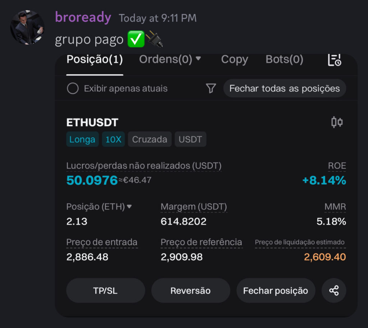Click broready's profile avatar
This screenshot has width=368, height=328.
[x=27, y=27]
